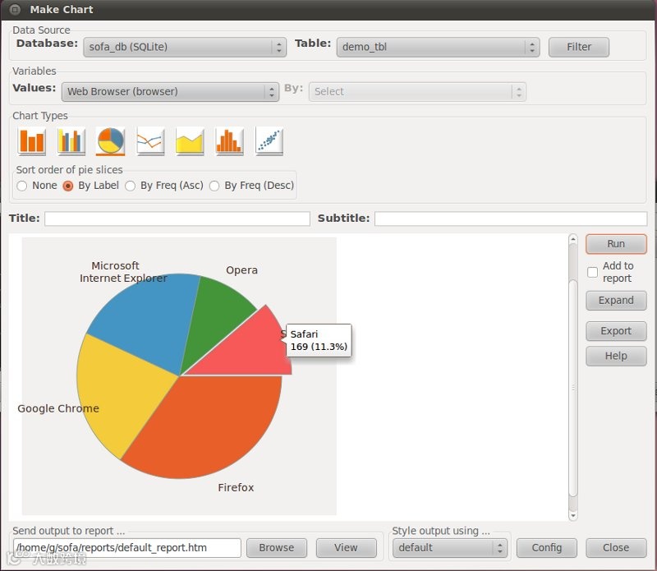Select the scatterplot chart type
Screen dimensions: 657x571
pos(269,140)
